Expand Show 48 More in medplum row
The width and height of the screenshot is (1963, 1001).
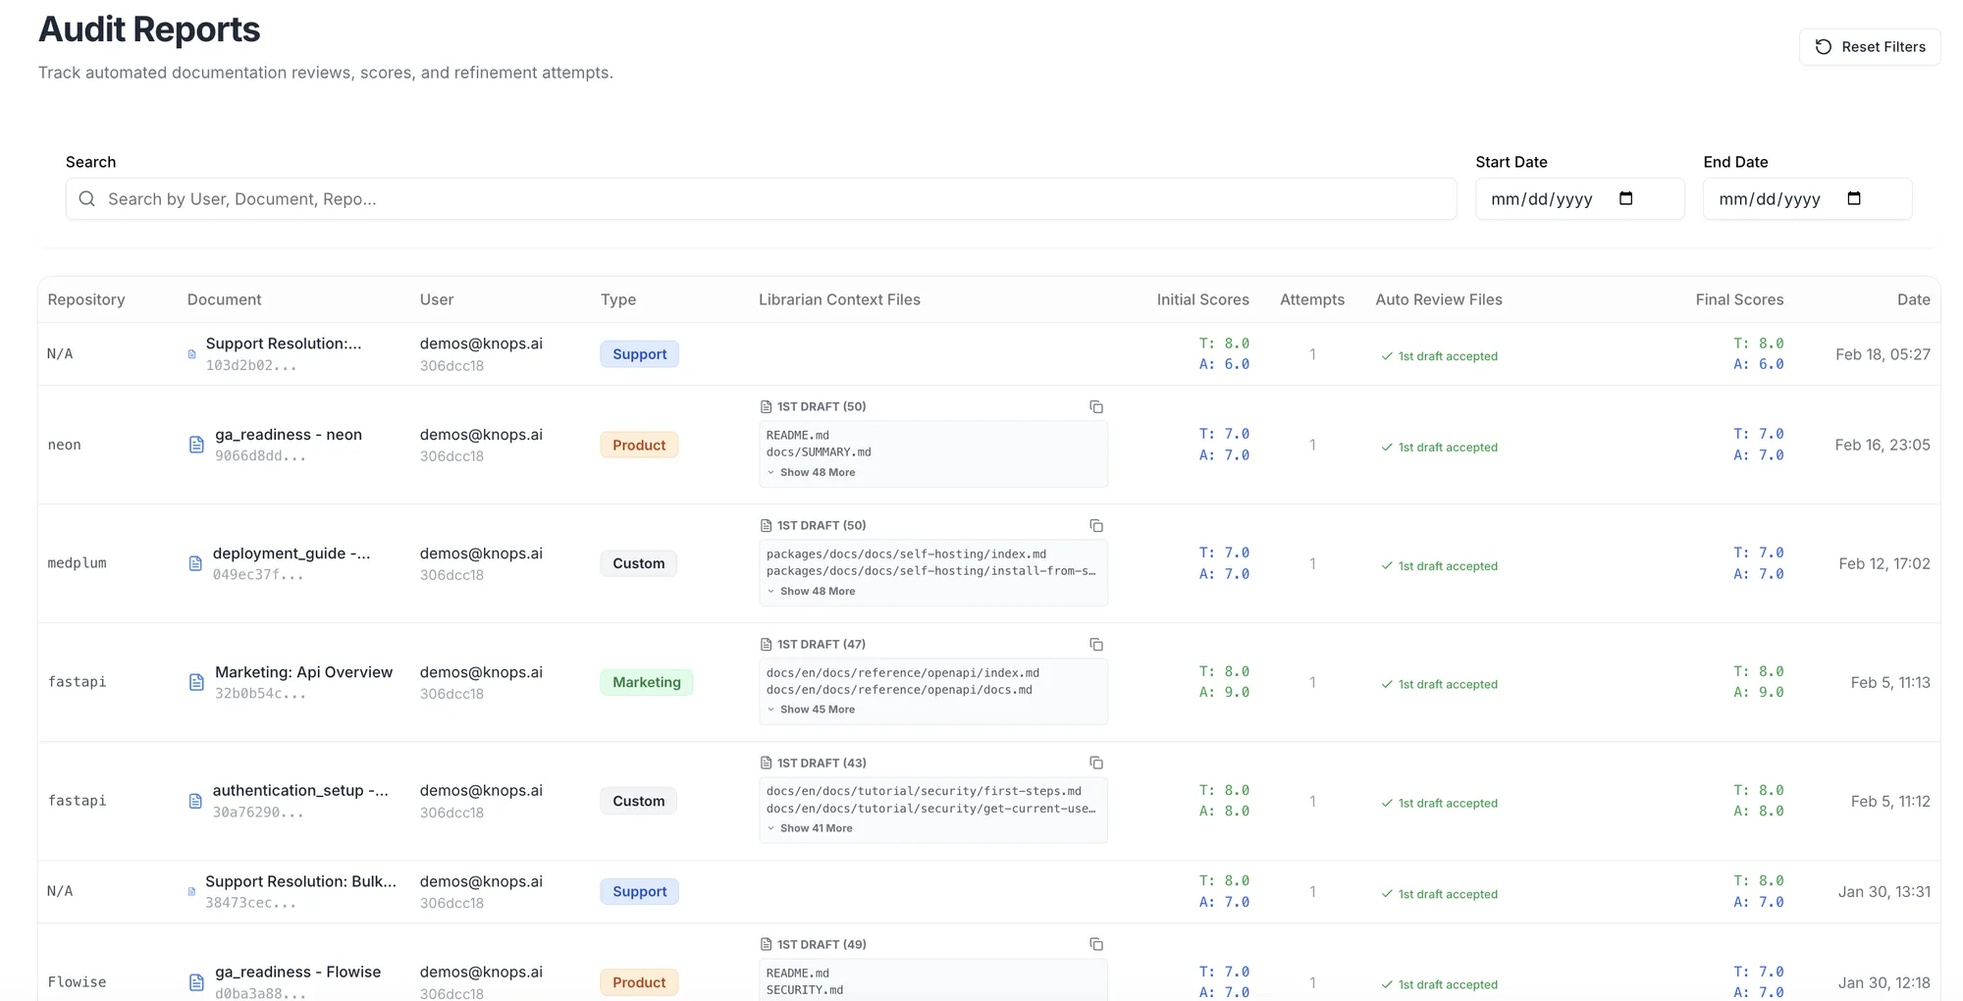(x=811, y=591)
